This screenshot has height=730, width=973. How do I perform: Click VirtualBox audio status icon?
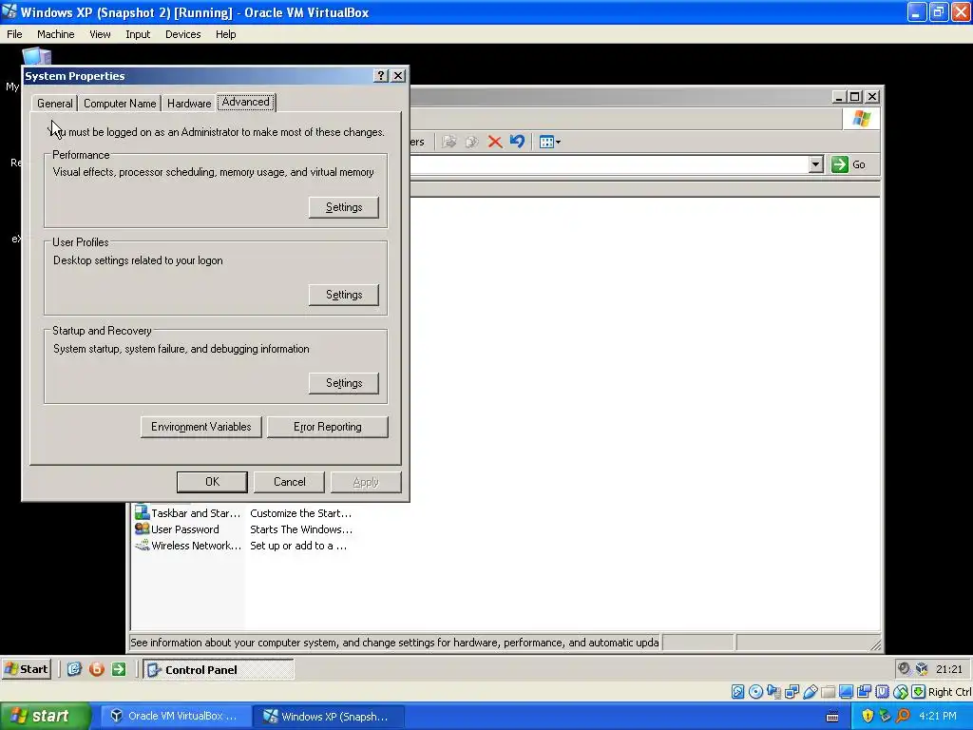click(773, 692)
